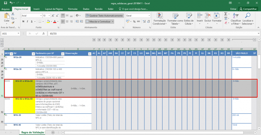The width and height of the screenshot is (261, 135).
Task: Open the Observação column filter dropdown
Action: coord(90,54)
